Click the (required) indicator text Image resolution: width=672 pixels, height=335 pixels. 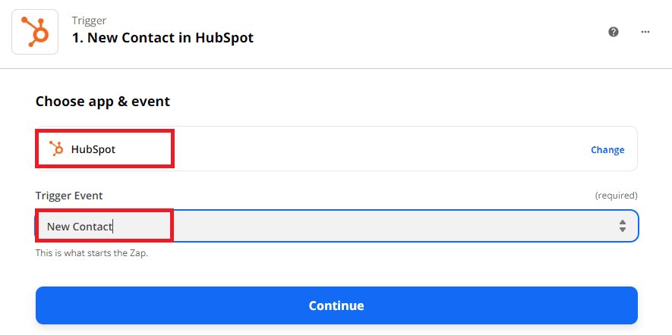coord(616,196)
